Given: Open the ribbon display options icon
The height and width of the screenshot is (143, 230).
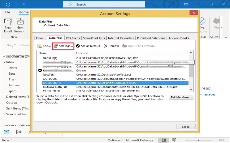Looking at the screenshot, I should click(186, 4).
